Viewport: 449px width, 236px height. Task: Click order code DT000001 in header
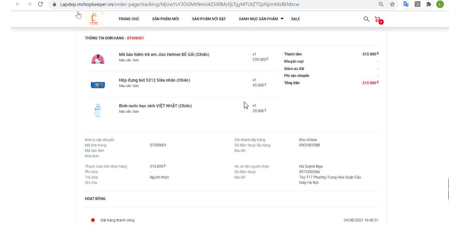pos(135,38)
